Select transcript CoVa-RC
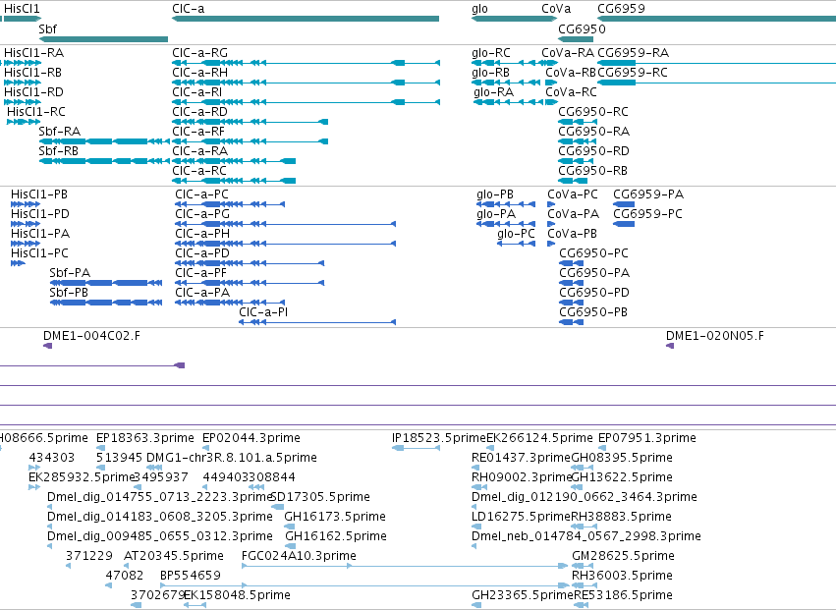Image resolution: width=836 pixels, height=610 pixels. click(x=571, y=92)
